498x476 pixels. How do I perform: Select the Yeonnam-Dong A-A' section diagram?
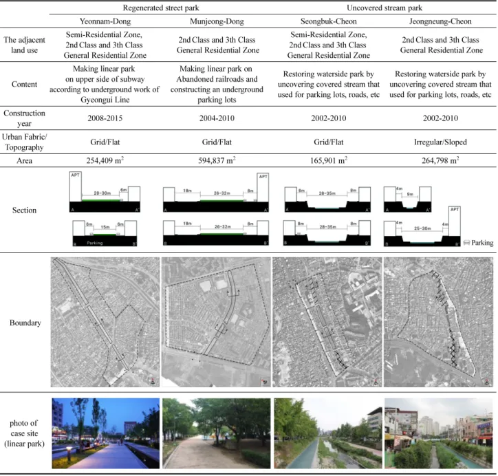click(105, 192)
